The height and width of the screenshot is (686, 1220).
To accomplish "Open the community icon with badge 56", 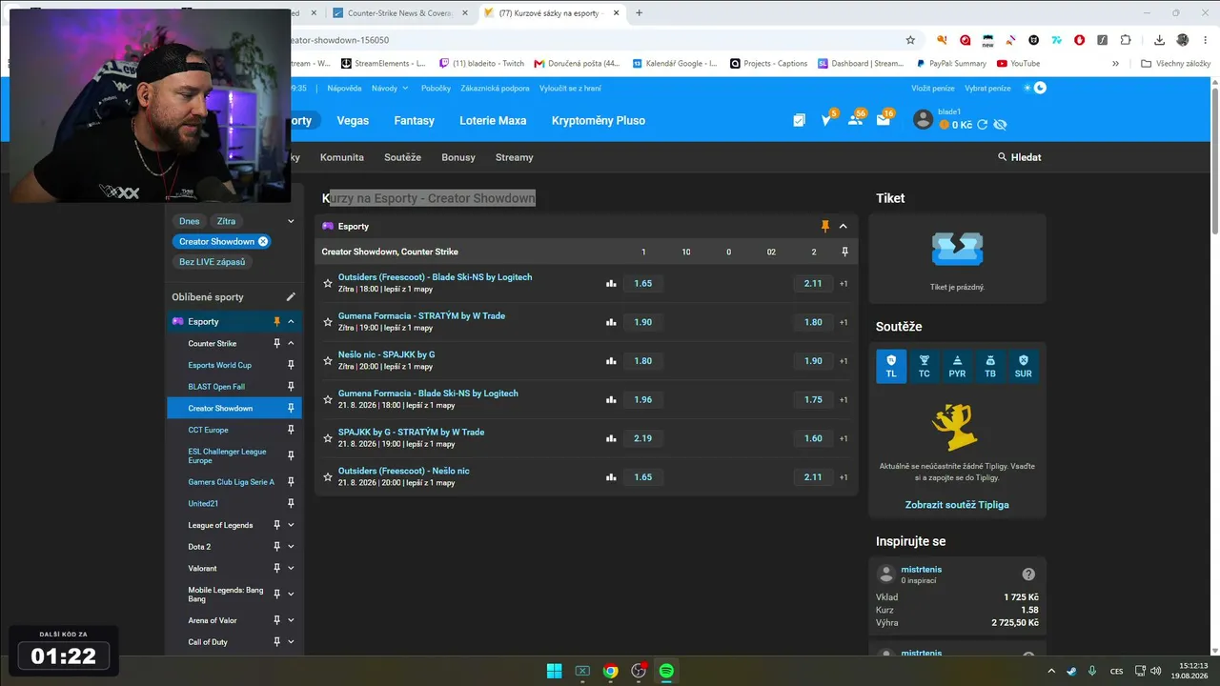I will click(x=856, y=120).
